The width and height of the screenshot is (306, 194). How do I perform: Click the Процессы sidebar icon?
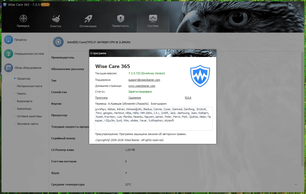click(x=9, y=40)
